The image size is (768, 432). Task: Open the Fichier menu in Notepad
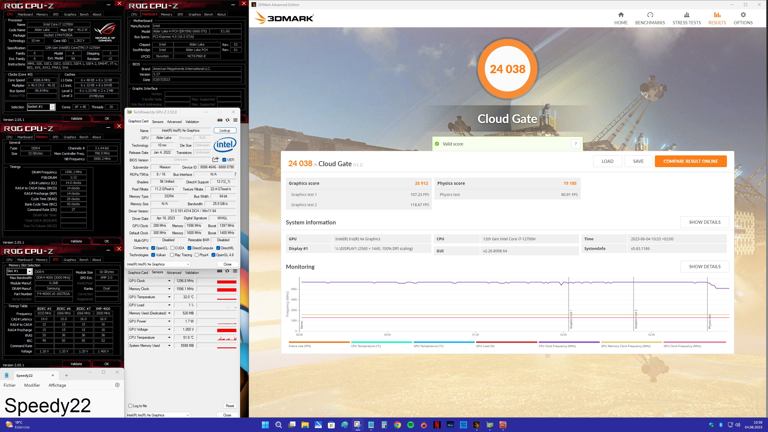coord(10,385)
